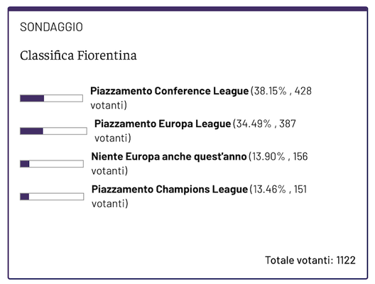Click the Niente Europa result progress bar
The width and height of the screenshot is (375, 284).
pos(52,164)
